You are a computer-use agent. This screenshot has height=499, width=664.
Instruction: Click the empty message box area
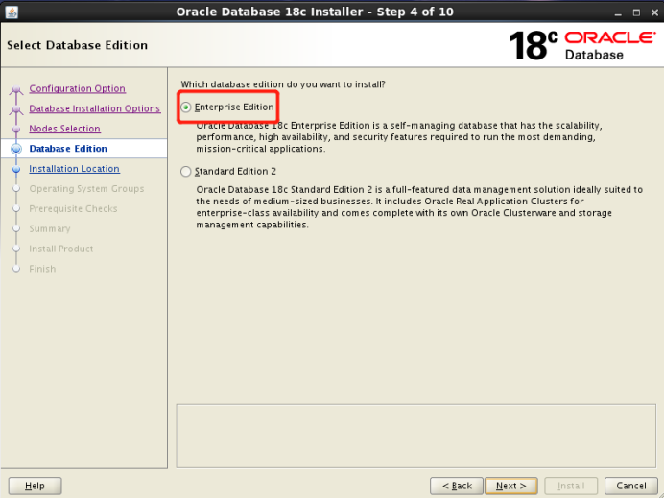[x=415, y=436]
